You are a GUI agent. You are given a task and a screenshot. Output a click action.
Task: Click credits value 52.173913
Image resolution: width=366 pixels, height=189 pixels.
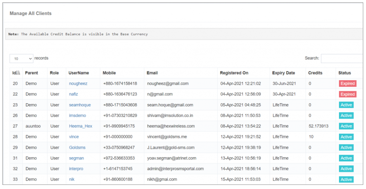coord(319,126)
